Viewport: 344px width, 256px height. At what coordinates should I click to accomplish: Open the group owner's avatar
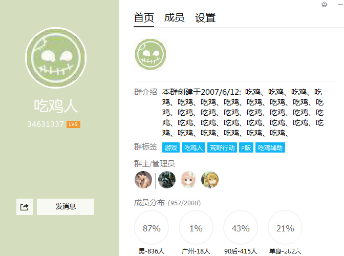click(143, 180)
